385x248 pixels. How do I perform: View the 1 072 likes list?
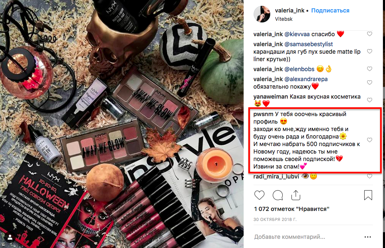click(291, 209)
